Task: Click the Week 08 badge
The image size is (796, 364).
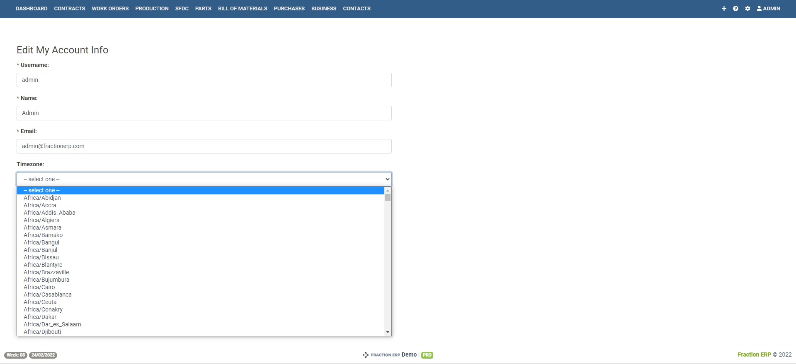Action: pos(16,355)
